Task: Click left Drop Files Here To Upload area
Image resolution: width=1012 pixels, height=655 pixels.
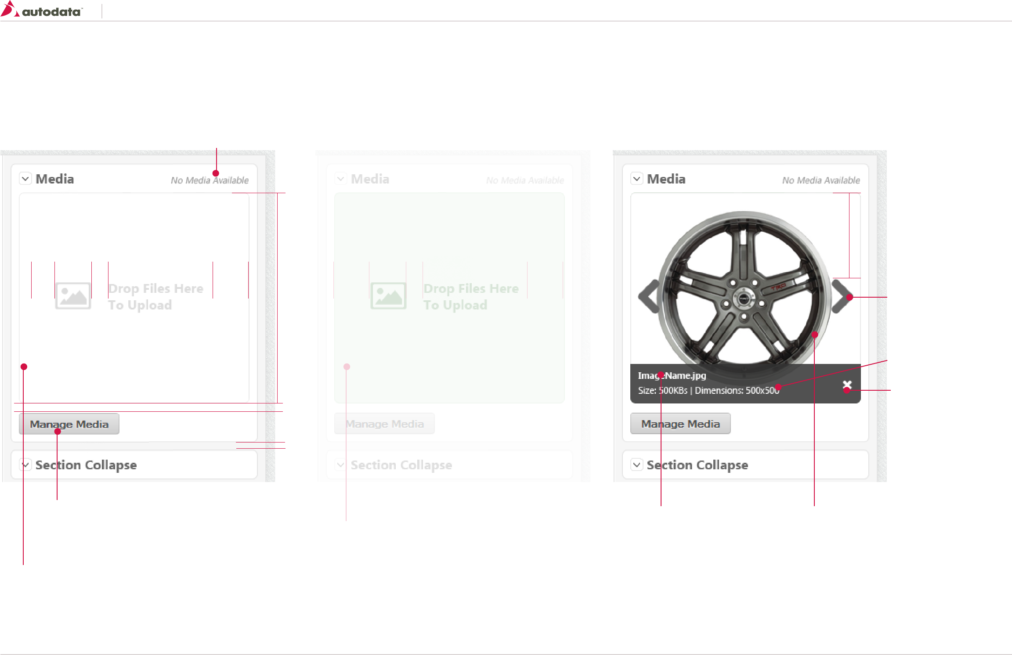Action: [155, 297]
